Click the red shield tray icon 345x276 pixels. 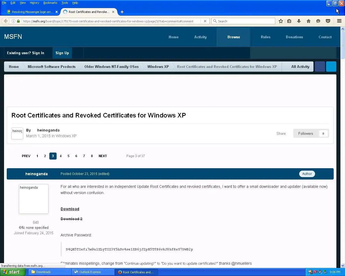click(315, 272)
